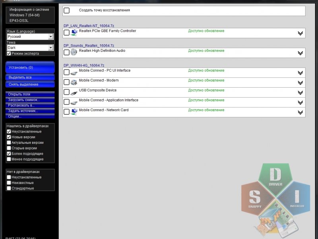Viewport: 318px width, 239px height.
Task: Expand the USB Composite Device row
Action: click(x=300, y=93)
